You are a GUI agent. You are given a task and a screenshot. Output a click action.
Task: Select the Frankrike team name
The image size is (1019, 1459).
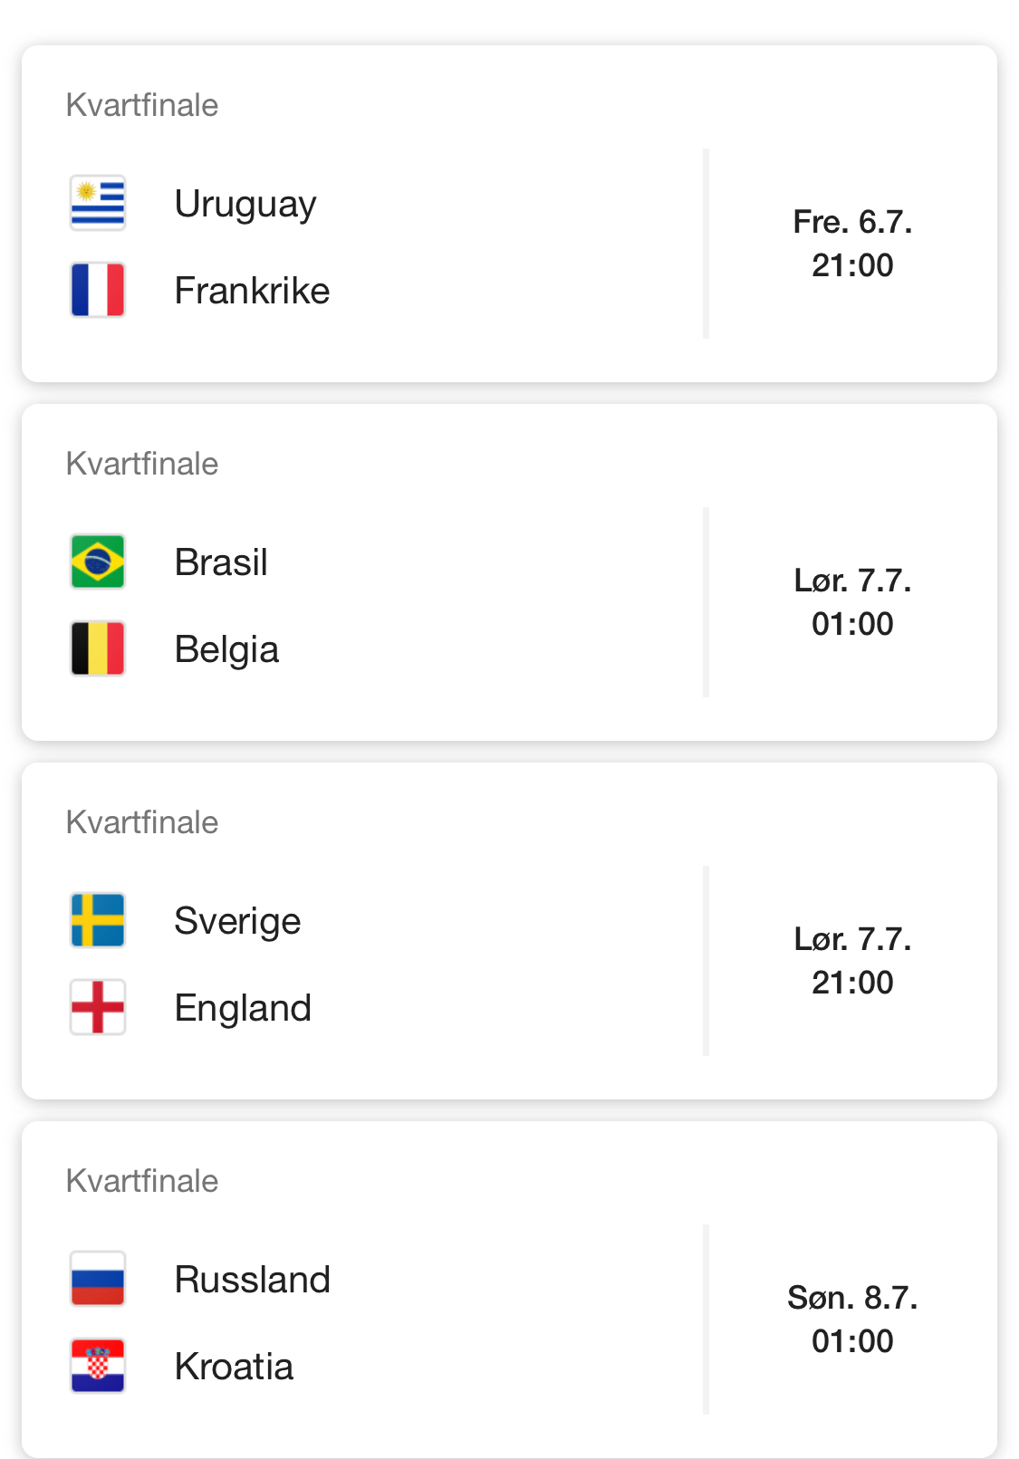click(x=252, y=291)
